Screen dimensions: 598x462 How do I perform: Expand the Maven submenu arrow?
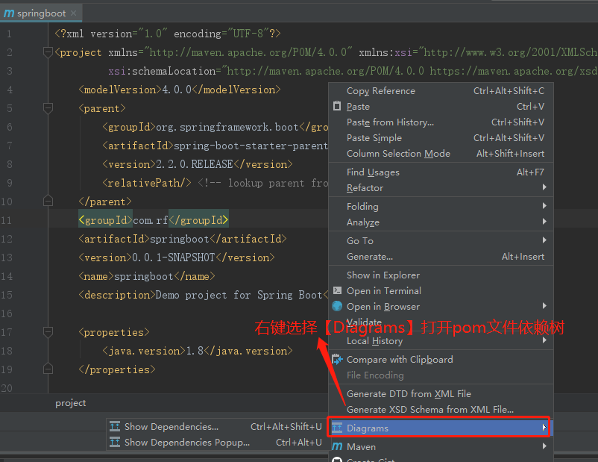[x=544, y=446]
